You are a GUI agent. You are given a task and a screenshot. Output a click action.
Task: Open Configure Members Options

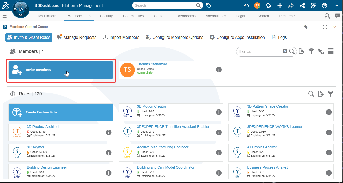click(x=174, y=38)
